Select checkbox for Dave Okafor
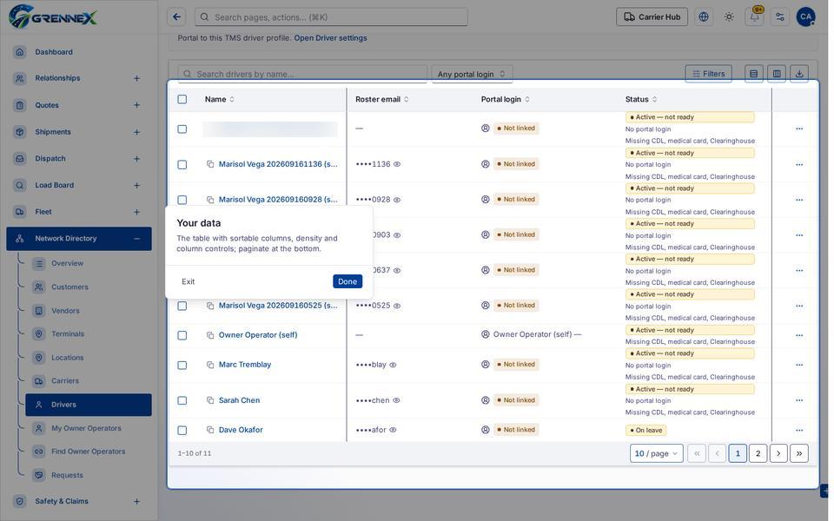 pos(182,430)
